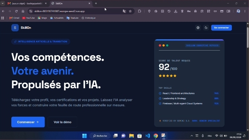The image size is (249, 140).
Task: Open the Actualités bookmark
Action: pos(57,18)
